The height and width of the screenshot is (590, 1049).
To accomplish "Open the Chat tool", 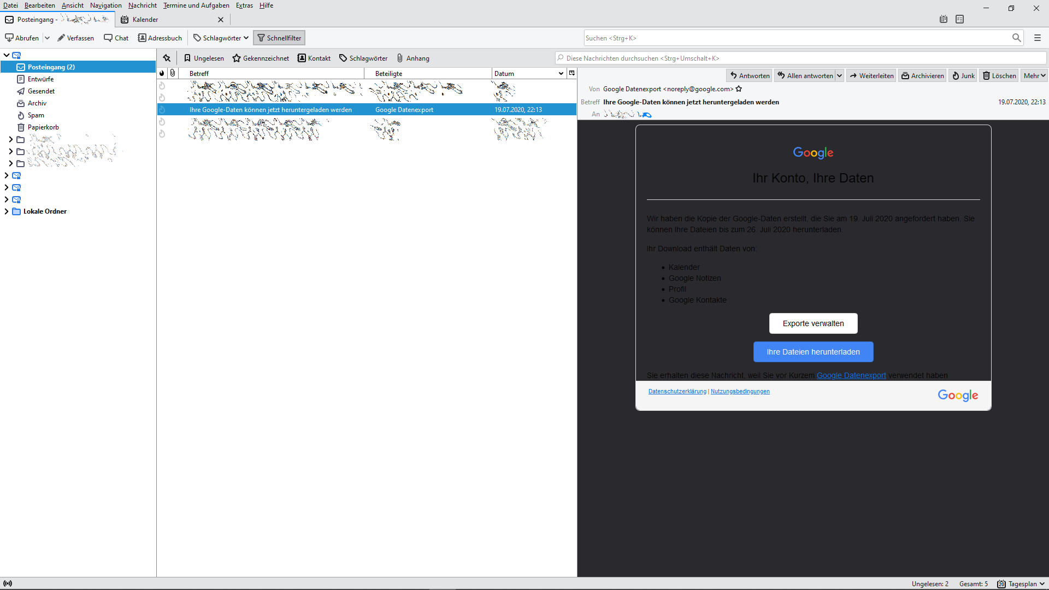I will [x=116, y=38].
